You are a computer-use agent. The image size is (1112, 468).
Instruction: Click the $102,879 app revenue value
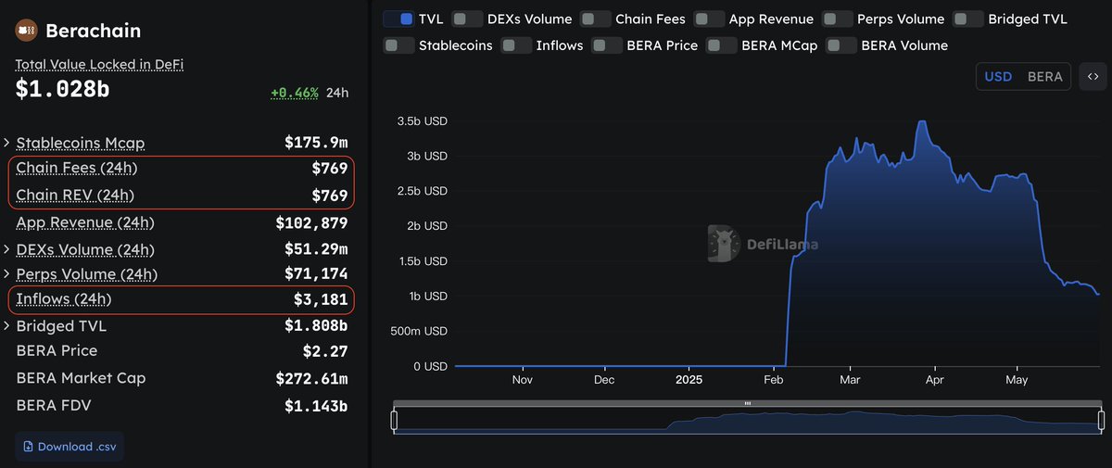point(312,222)
